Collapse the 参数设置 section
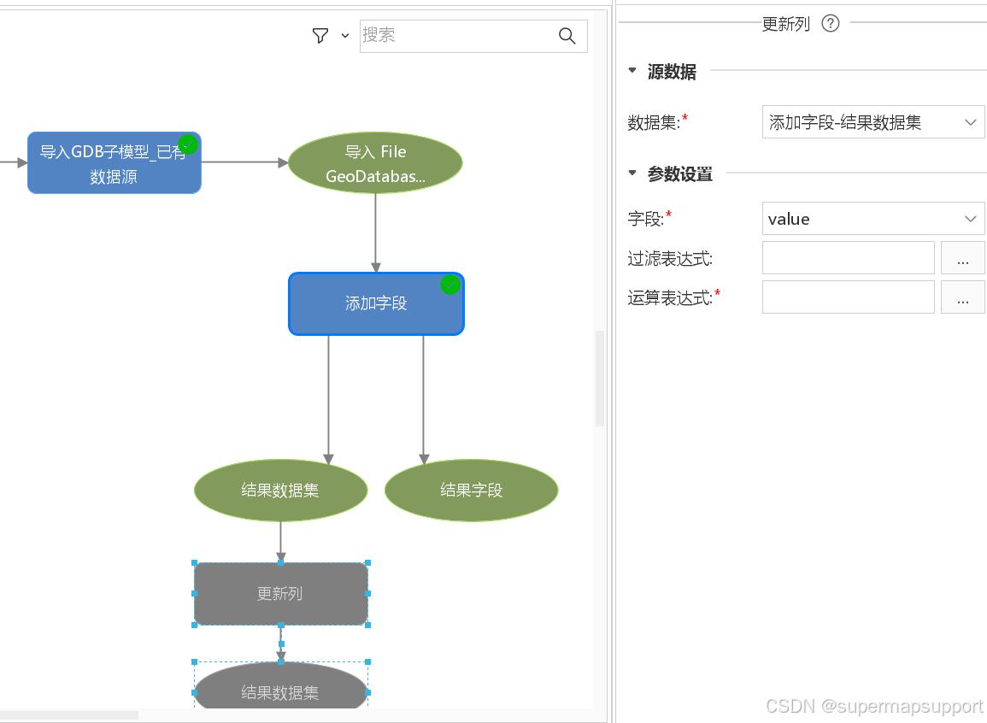Screen dimensions: 987x723 (632, 173)
